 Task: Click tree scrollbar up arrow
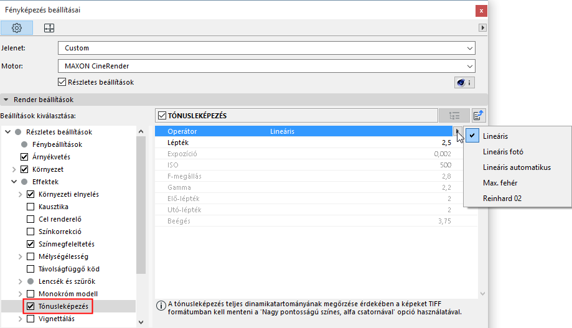point(141,132)
